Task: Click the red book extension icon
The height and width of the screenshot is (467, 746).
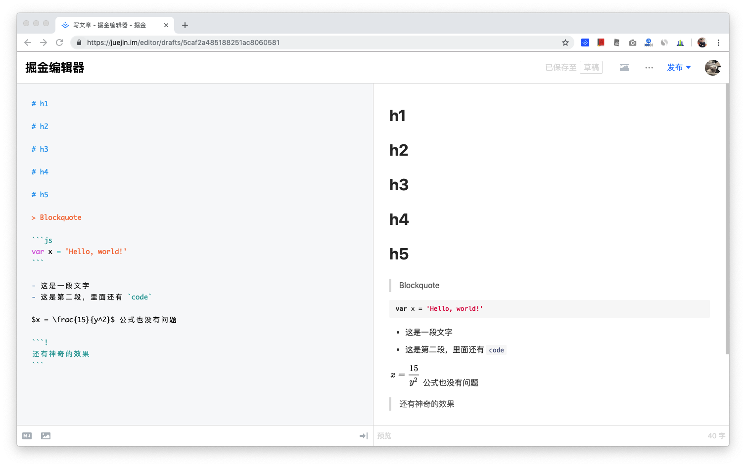Action: pyautogui.click(x=601, y=42)
